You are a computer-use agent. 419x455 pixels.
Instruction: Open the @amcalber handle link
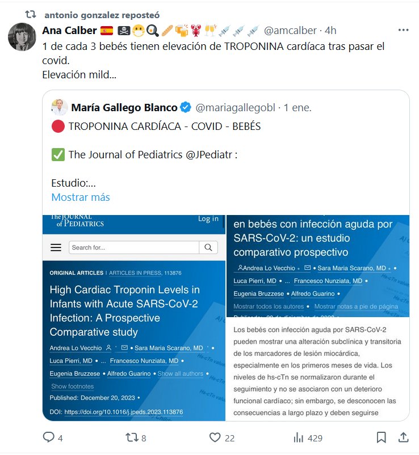(x=290, y=30)
